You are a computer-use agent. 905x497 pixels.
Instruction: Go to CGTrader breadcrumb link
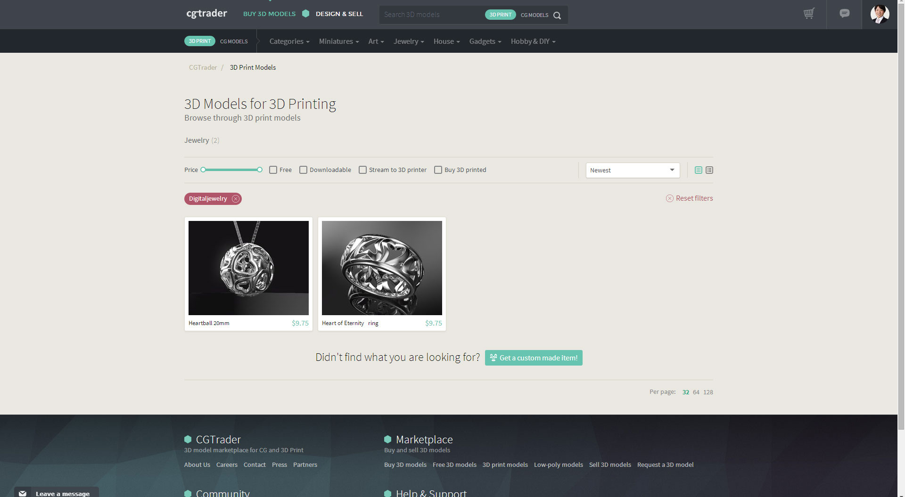click(203, 67)
